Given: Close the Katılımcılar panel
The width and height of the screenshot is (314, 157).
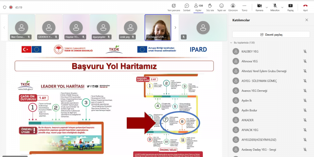Looking at the screenshot, I should coord(307,20).
